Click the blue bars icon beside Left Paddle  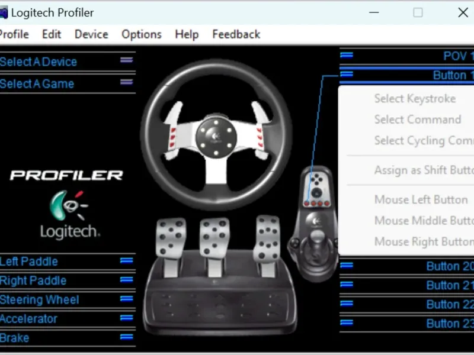(x=126, y=260)
